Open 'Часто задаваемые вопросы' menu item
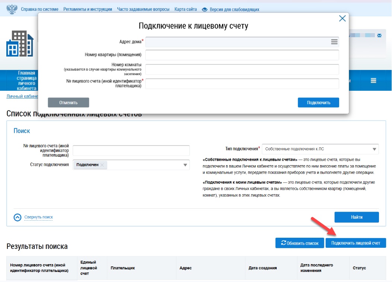The image size is (392, 282). 143,9
